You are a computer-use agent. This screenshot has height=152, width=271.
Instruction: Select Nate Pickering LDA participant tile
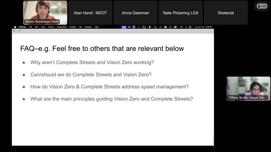pyautogui.click(x=181, y=13)
